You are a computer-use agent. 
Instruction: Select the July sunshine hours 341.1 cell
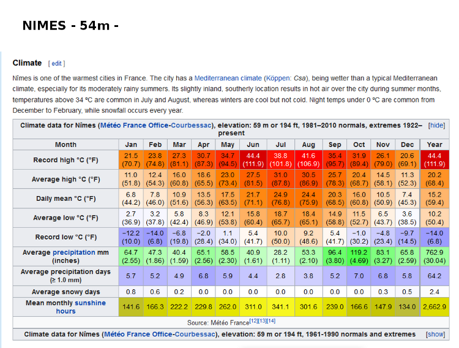pos(280,307)
